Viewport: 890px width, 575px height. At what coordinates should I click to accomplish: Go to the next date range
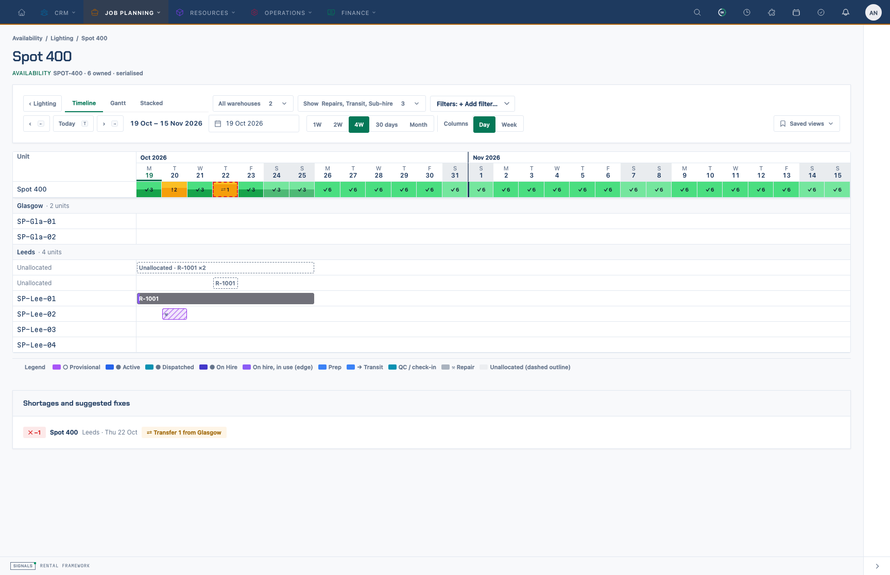(x=110, y=124)
